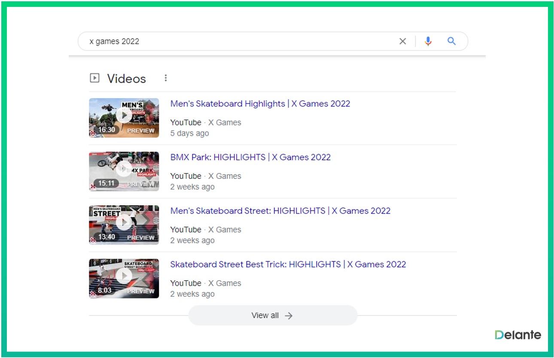Click the Videos section play-box icon
This screenshot has width=554, height=358.
point(94,78)
